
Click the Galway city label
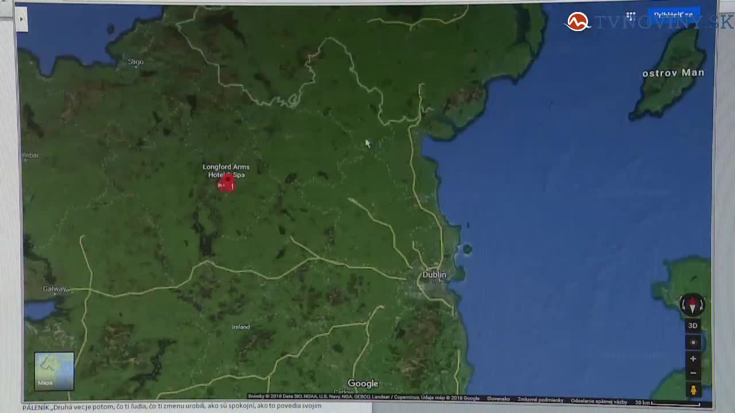55,289
